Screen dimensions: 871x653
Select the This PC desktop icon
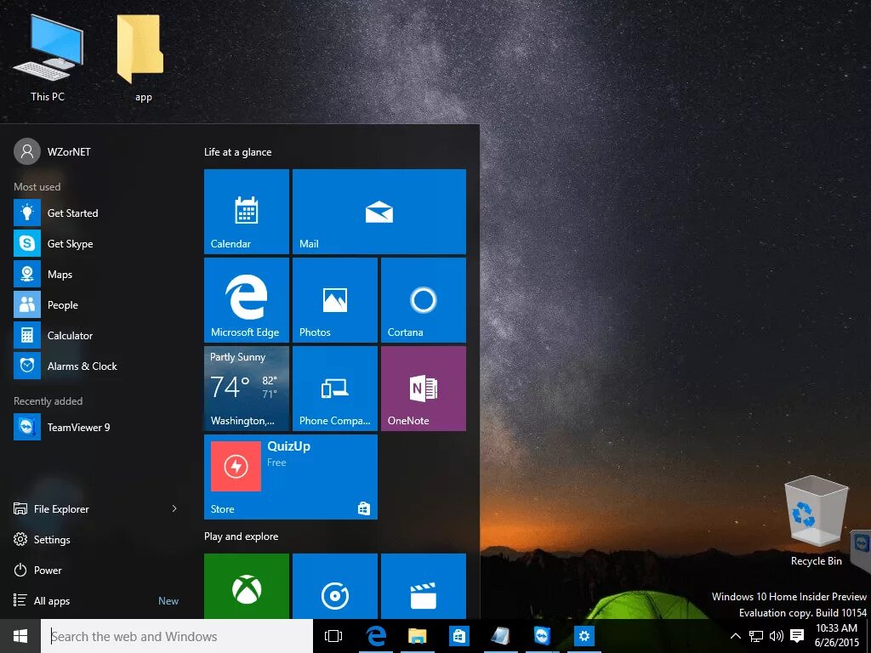[x=48, y=58]
